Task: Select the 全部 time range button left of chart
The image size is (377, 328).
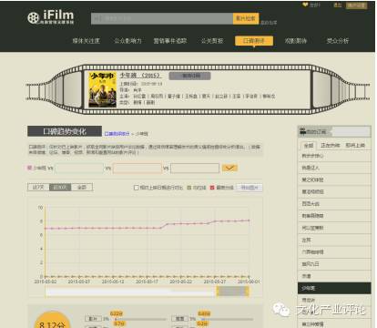Action: (x=82, y=188)
